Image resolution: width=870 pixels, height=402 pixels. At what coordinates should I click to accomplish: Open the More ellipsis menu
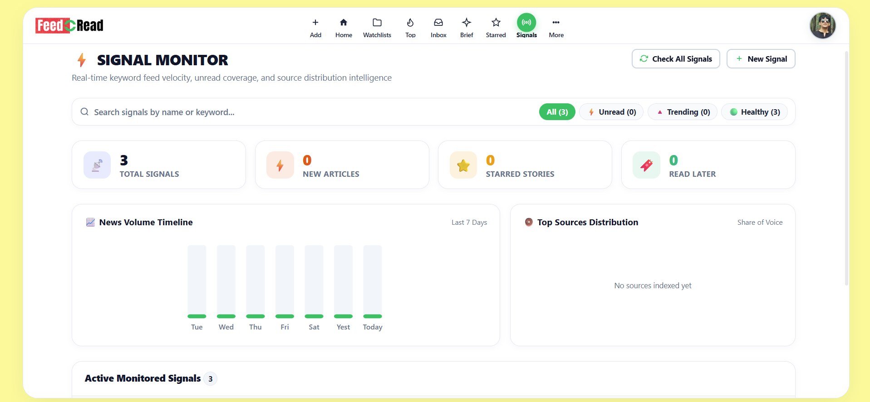[x=556, y=22]
